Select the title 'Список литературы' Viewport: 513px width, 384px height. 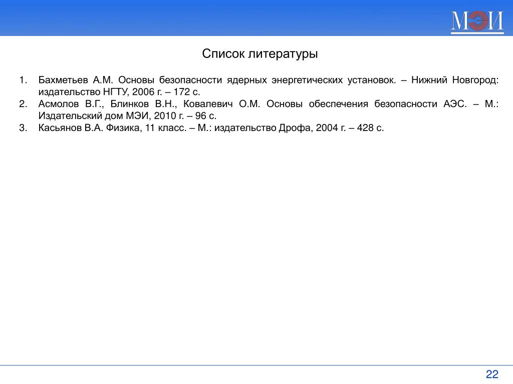tap(260, 53)
